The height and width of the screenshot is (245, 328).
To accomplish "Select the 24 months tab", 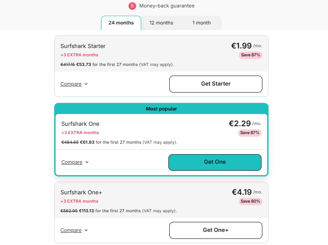I will pos(121,23).
